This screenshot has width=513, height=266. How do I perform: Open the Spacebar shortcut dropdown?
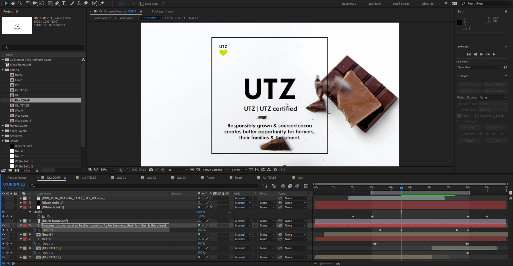click(x=479, y=67)
